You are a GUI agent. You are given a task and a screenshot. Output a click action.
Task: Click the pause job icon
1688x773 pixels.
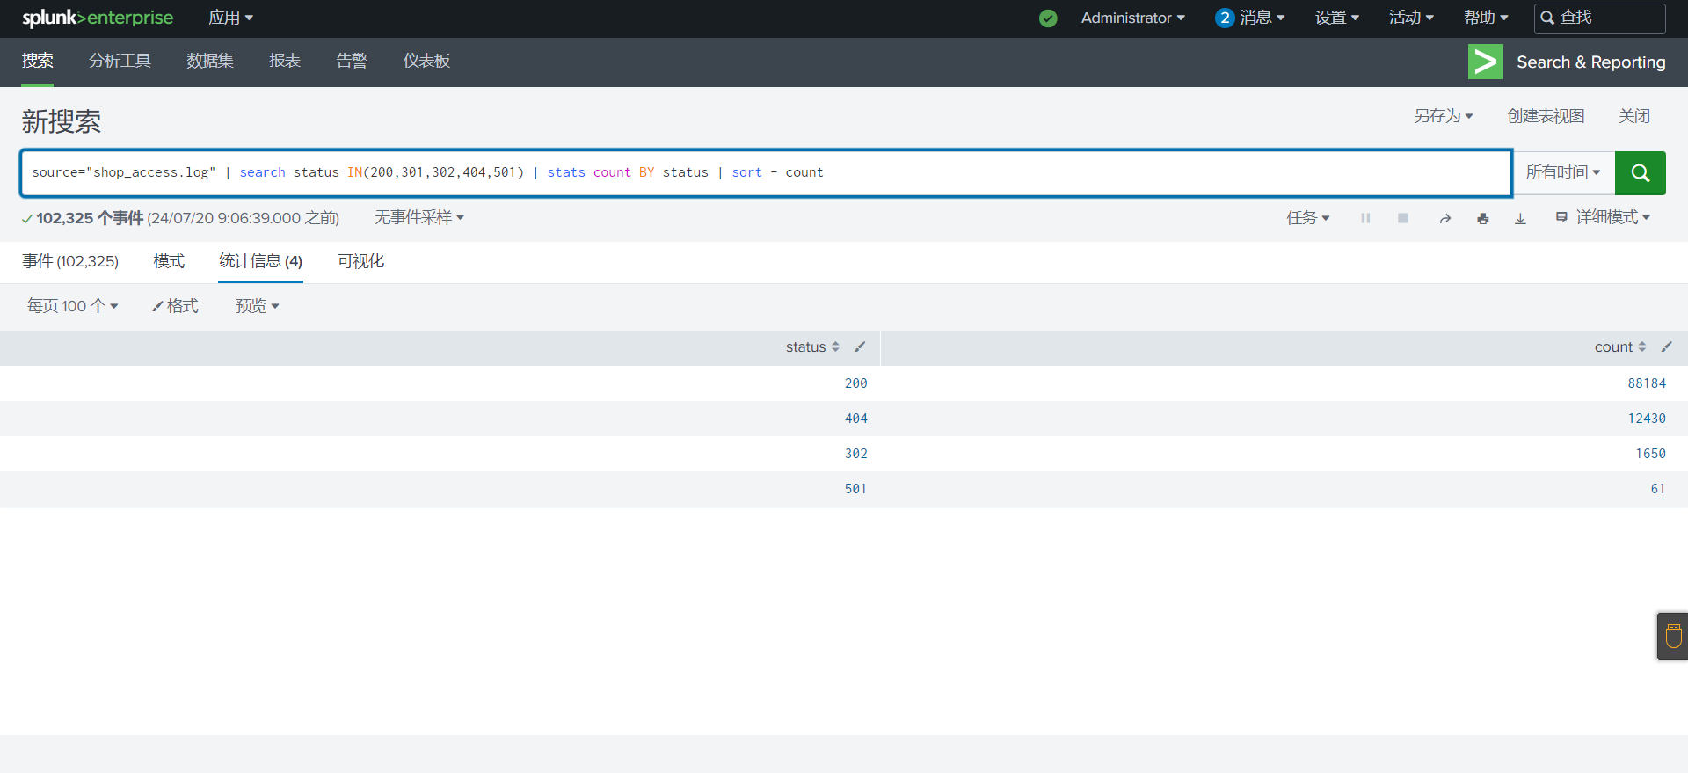[1365, 219]
